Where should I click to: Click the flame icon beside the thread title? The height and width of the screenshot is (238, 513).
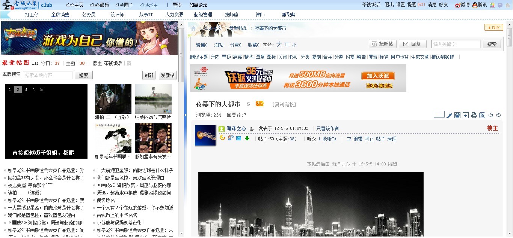[x=260, y=104]
